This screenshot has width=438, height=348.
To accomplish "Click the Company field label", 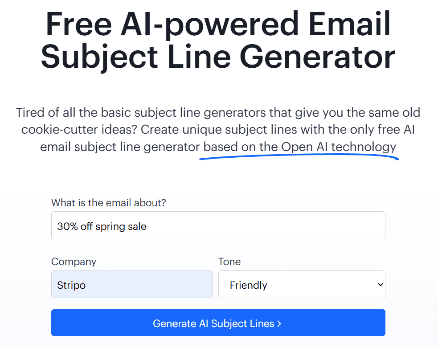I will [x=74, y=262].
